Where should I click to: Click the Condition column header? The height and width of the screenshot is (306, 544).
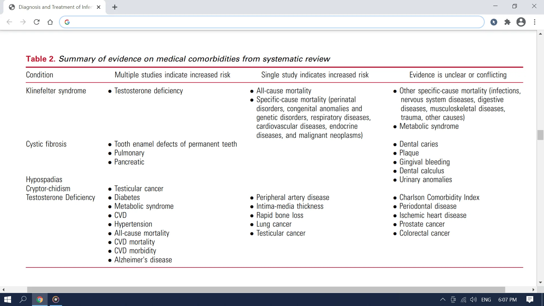tap(40, 75)
